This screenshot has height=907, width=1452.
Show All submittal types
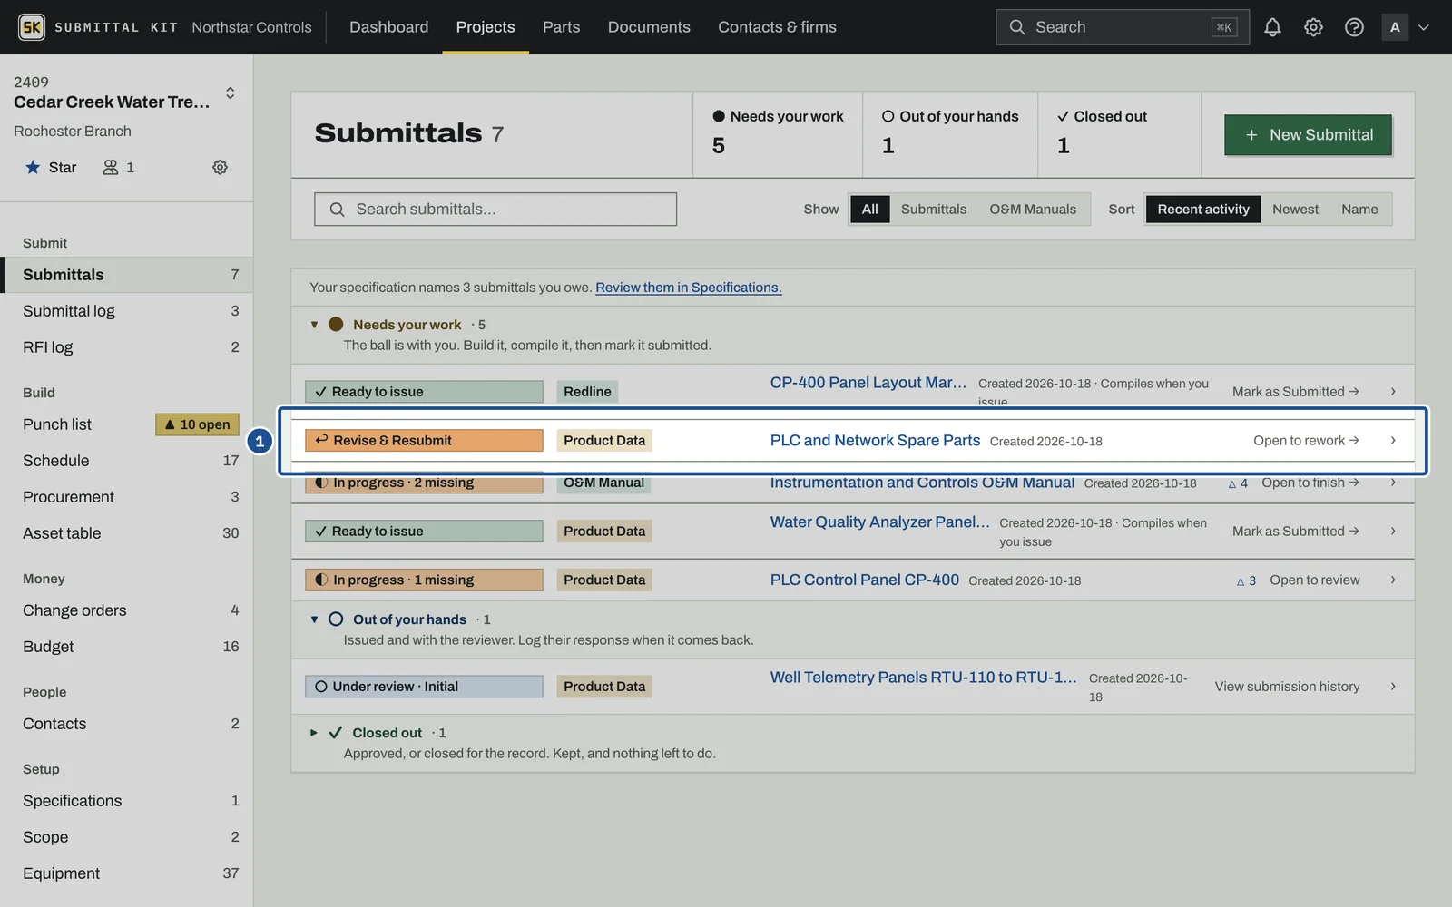869,210
